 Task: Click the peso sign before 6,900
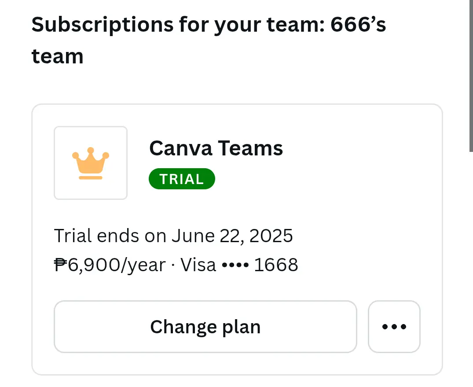click(60, 265)
